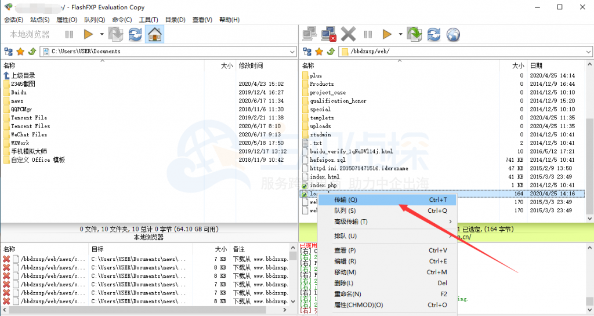
Task: Click the remote uploads folder icon
Action: click(305, 126)
